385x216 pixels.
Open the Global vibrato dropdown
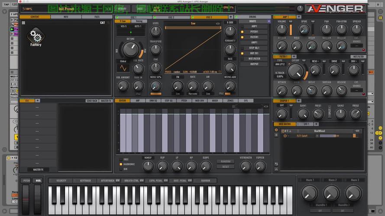click(x=123, y=61)
